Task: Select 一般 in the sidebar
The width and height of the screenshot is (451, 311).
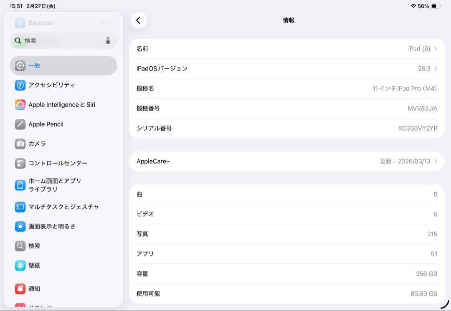Action: point(63,66)
